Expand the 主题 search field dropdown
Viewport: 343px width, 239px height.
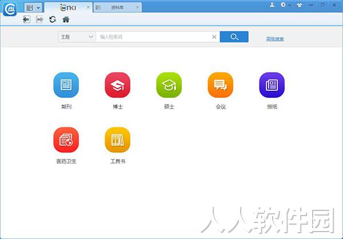pos(90,37)
